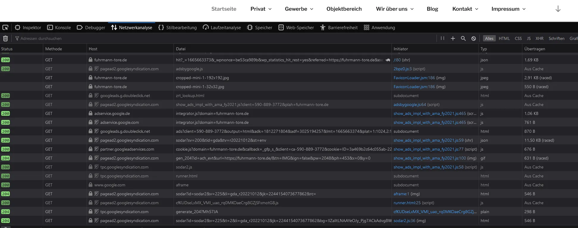Toggle the Schriften (fonts) filter
This screenshot has width=578, height=228.
tap(556, 38)
